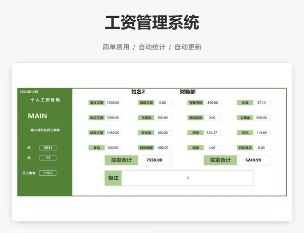304x233 pixels.
Task: Click the 1450.00 value cell
Action: (113, 133)
